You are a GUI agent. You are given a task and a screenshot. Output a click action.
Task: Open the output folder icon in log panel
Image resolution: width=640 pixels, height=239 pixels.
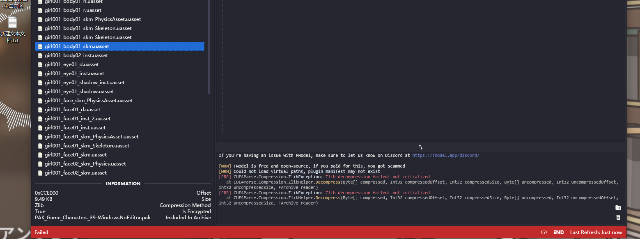click(618, 208)
